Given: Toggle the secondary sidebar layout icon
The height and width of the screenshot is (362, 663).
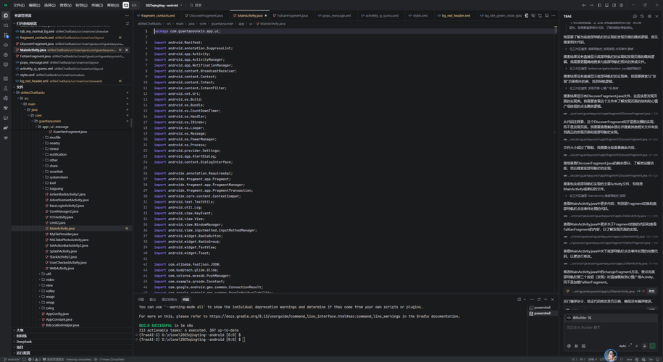Looking at the screenshot, I should pos(614,5).
